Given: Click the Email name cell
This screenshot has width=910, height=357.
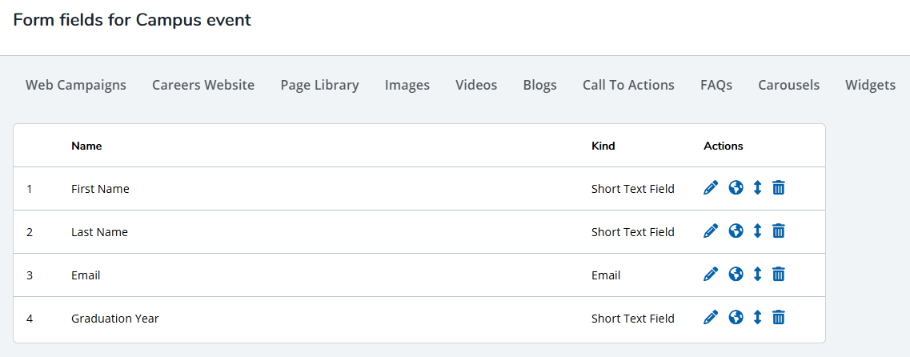Looking at the screenshot, I should pos(86,275).
